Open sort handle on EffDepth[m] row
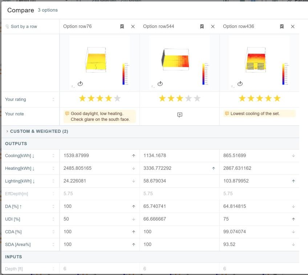 pos(53,194)
